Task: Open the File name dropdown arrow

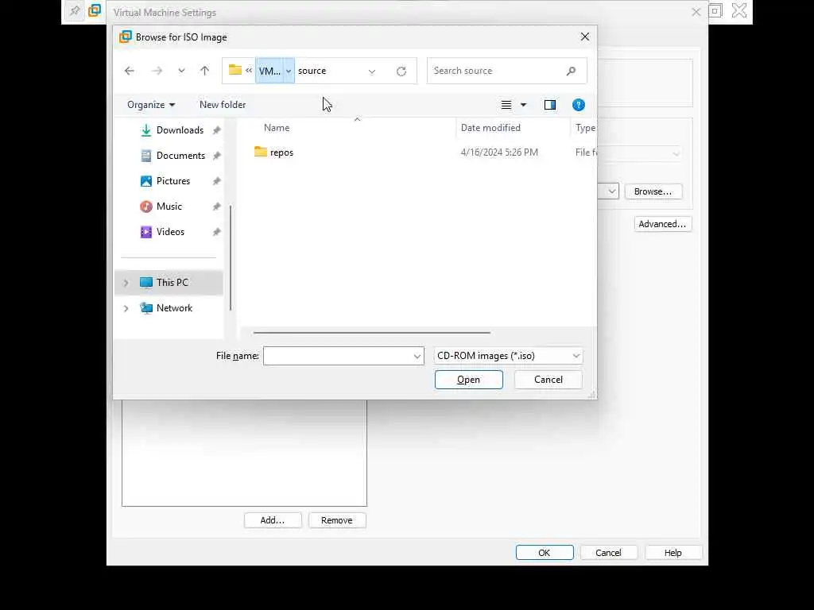Action: coord(417,357)
